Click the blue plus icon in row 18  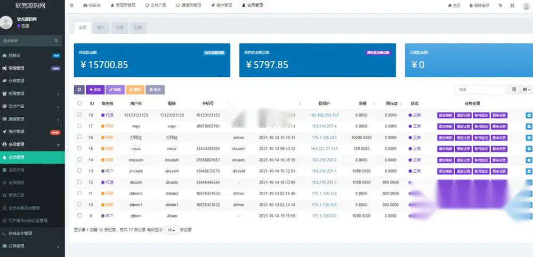point(529,115)
